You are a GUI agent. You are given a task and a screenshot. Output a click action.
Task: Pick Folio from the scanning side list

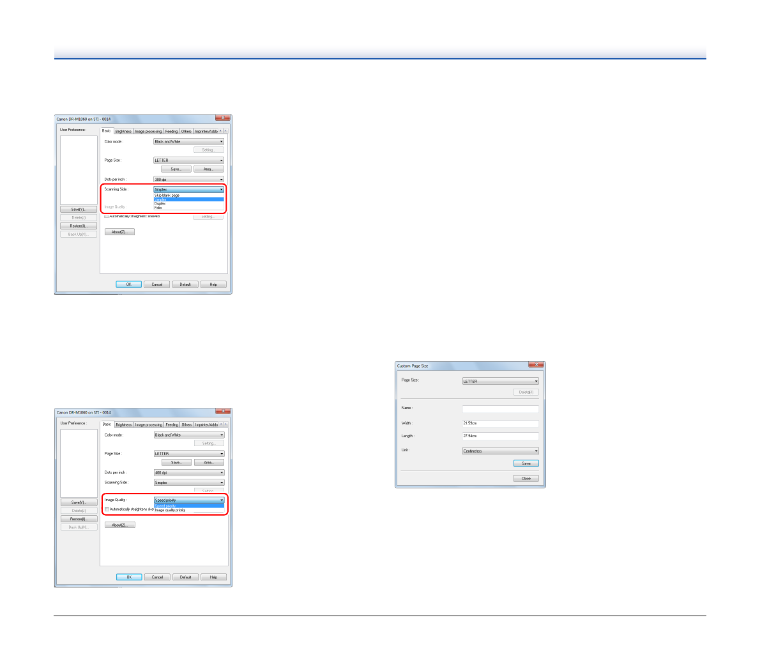(x=158, y=208)
